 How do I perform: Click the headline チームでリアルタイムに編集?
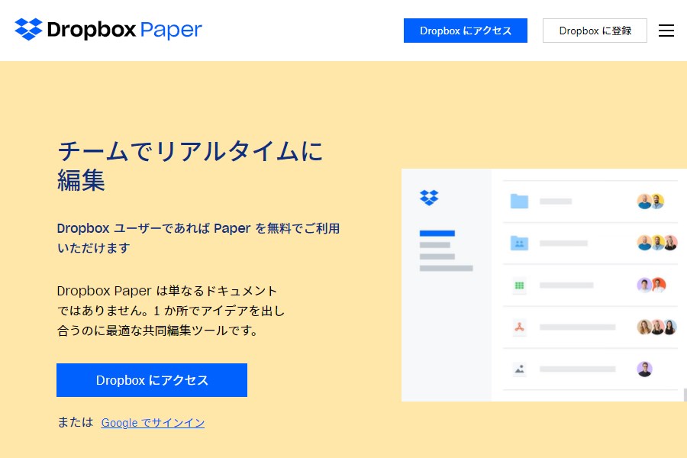[x=190, y=166]
